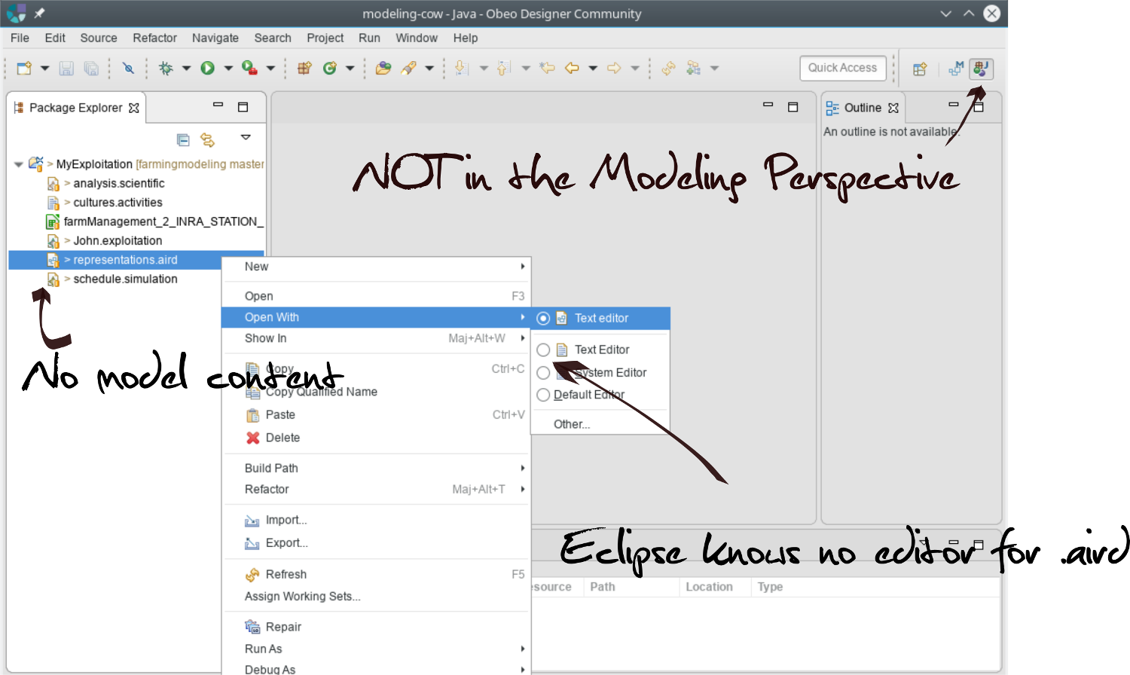Image resolution: width=1130 pixels, height=675 pixels.
Task: Open dropdown arrow next to Run button
Action: coord(228,69)
